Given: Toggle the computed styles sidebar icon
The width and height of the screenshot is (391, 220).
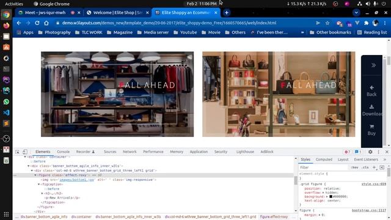Looking at the screenshot, I should coord(382,167).
